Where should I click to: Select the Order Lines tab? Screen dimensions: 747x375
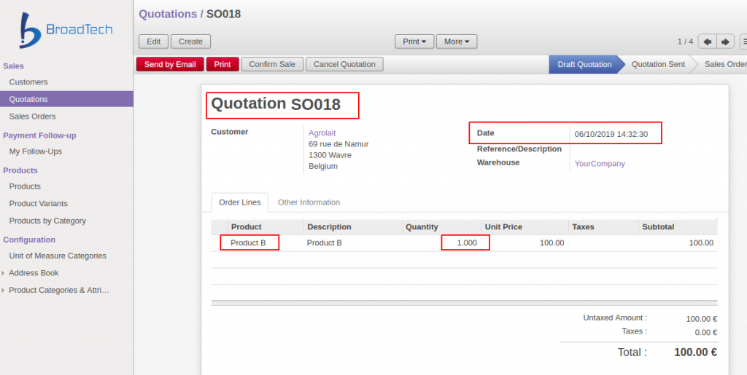point(239,202)
